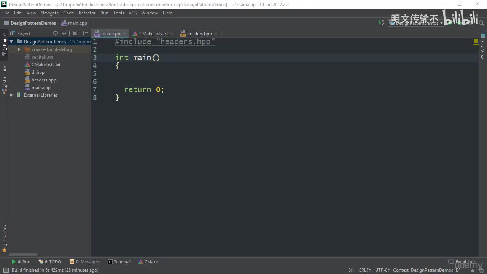Select capitals.txt in project tree

[x=42, y=57]
